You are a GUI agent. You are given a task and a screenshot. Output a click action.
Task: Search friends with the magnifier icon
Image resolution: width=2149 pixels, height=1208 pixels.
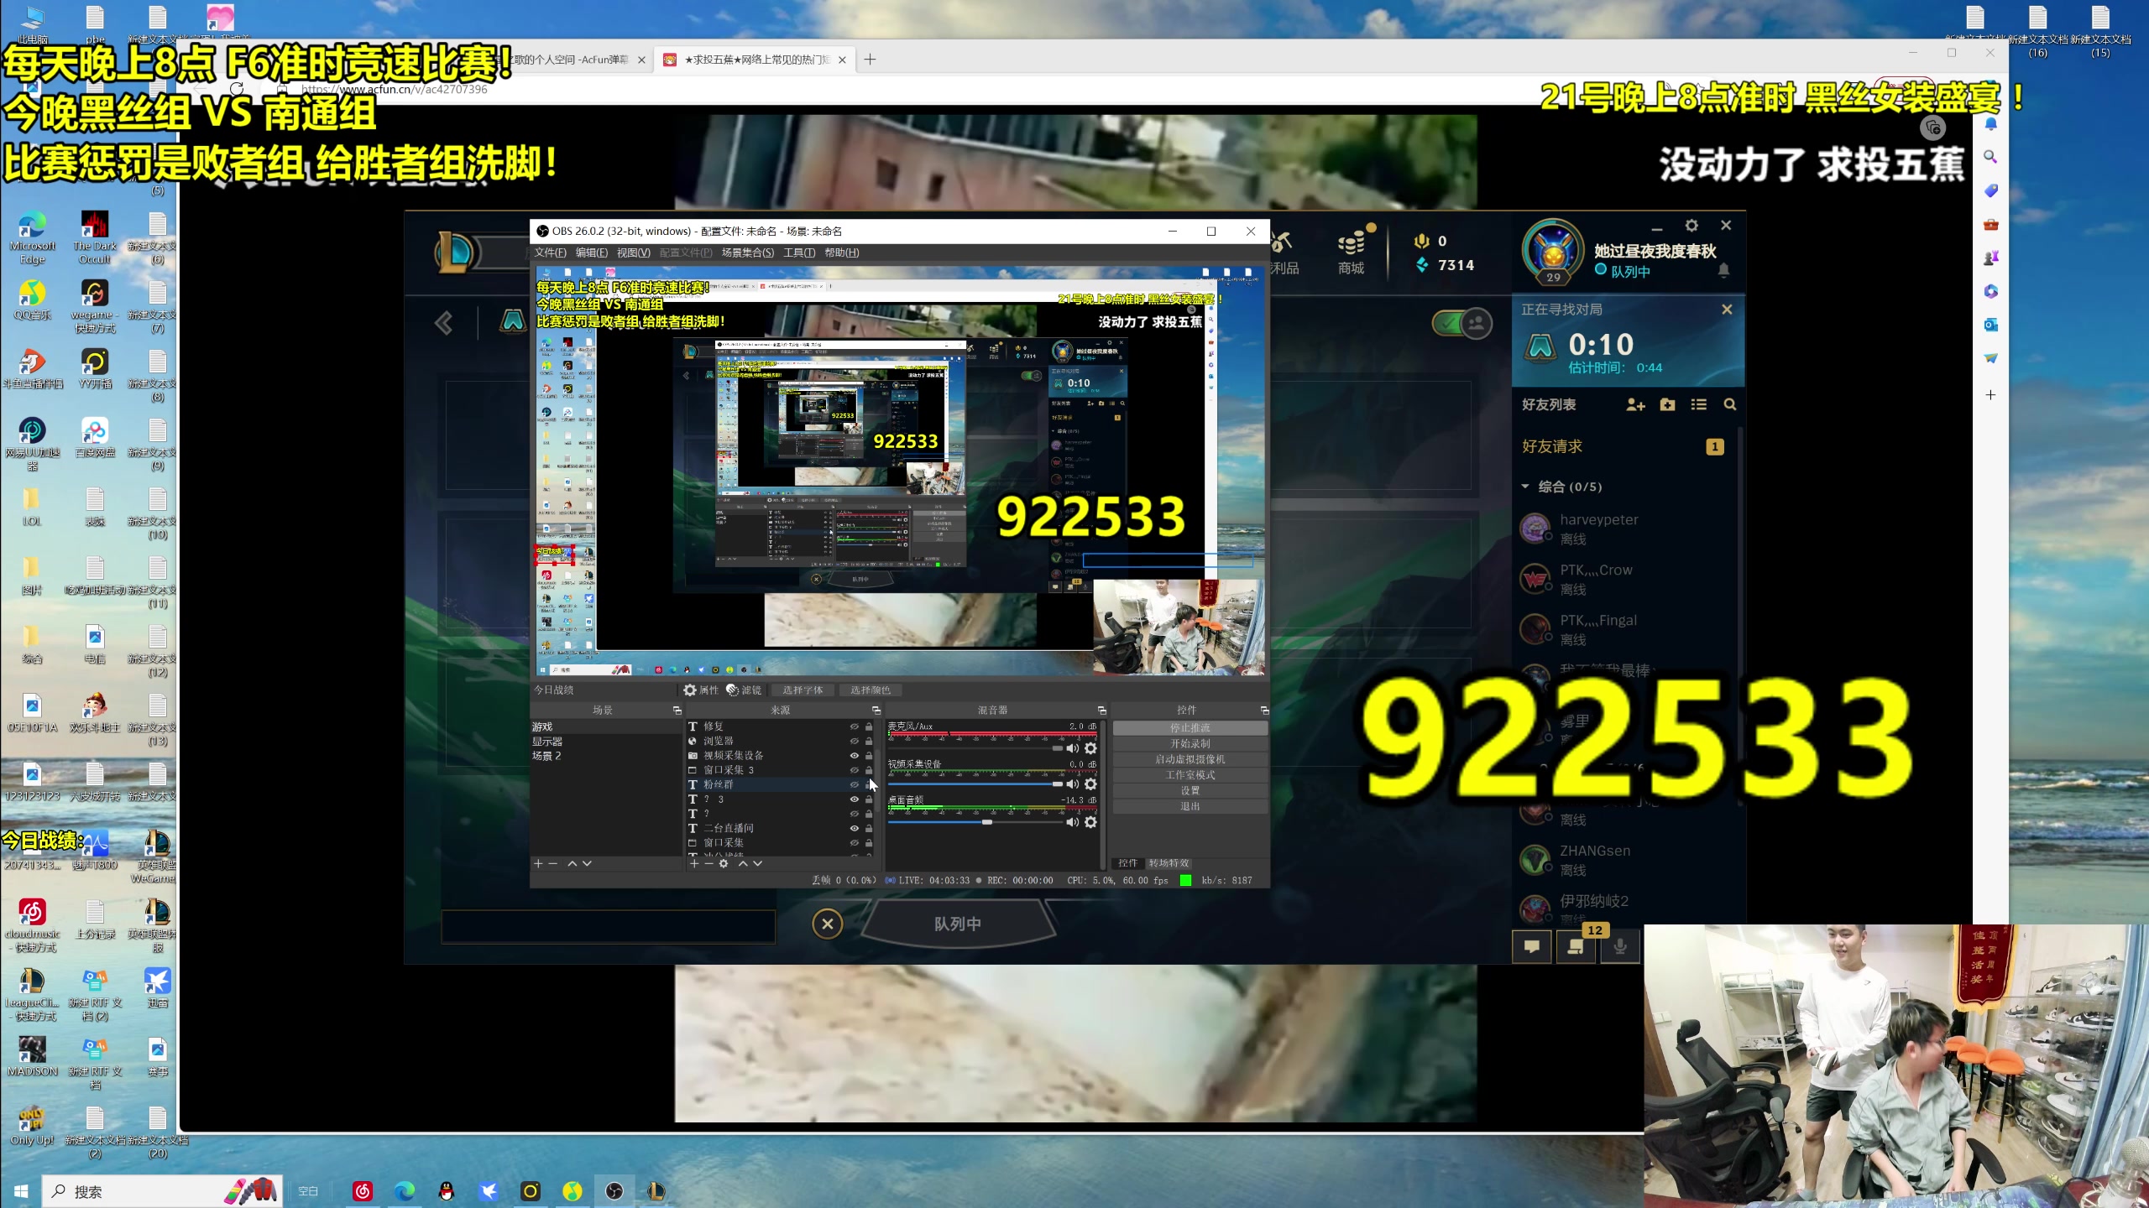click(x=1729, y=405)
